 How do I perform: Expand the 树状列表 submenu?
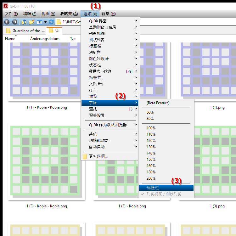point(110,40)
